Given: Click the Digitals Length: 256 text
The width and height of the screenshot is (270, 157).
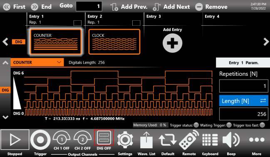Looking at the screenshot, I should pos(87,63).
